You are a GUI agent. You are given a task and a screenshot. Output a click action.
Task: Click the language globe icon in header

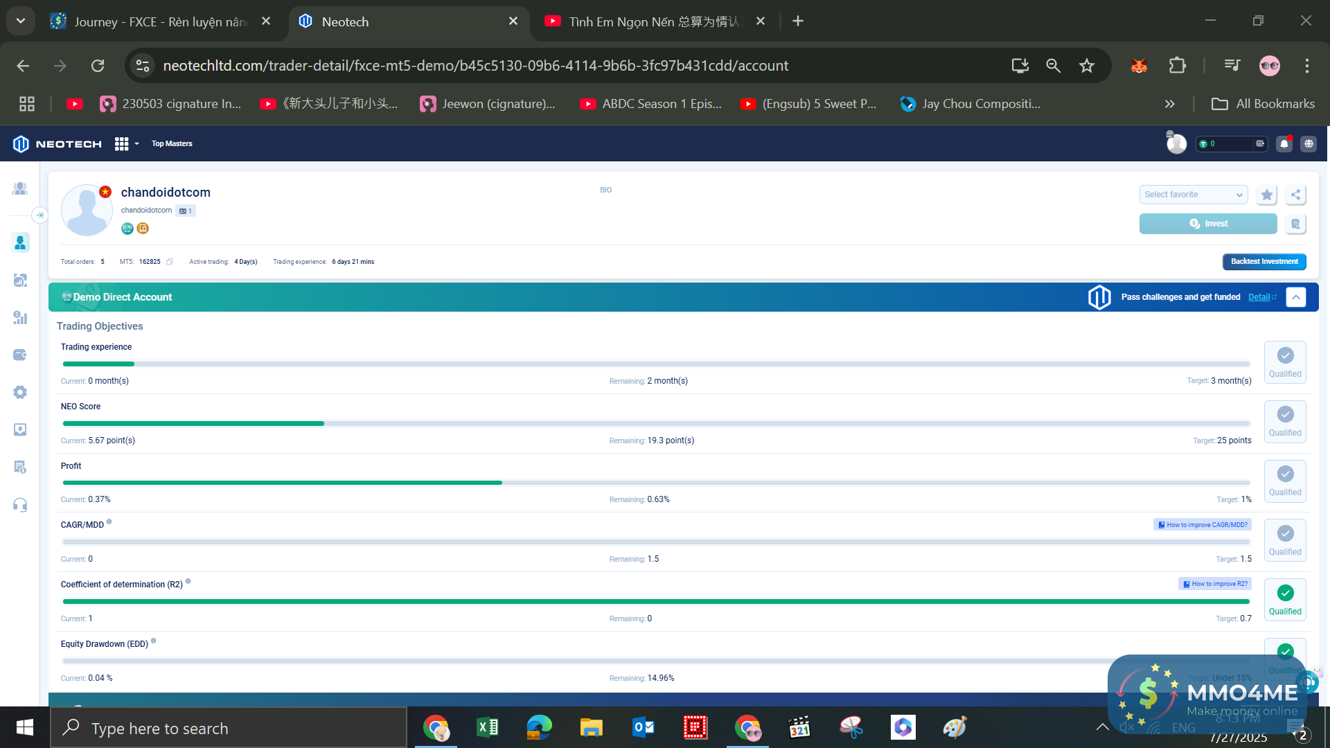[x=1308, y=144]
